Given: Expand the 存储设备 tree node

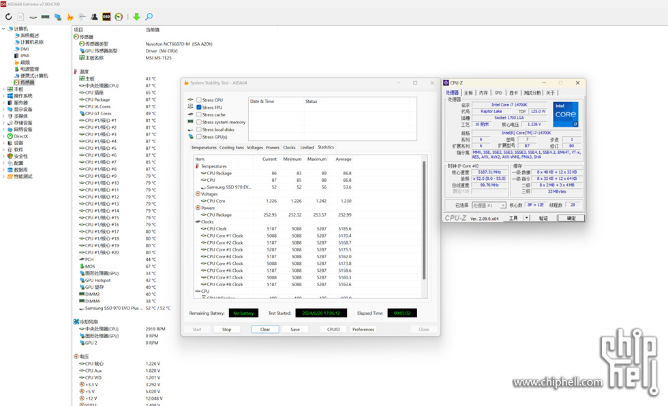Looking at the screenshot, I should click(3, 123).
